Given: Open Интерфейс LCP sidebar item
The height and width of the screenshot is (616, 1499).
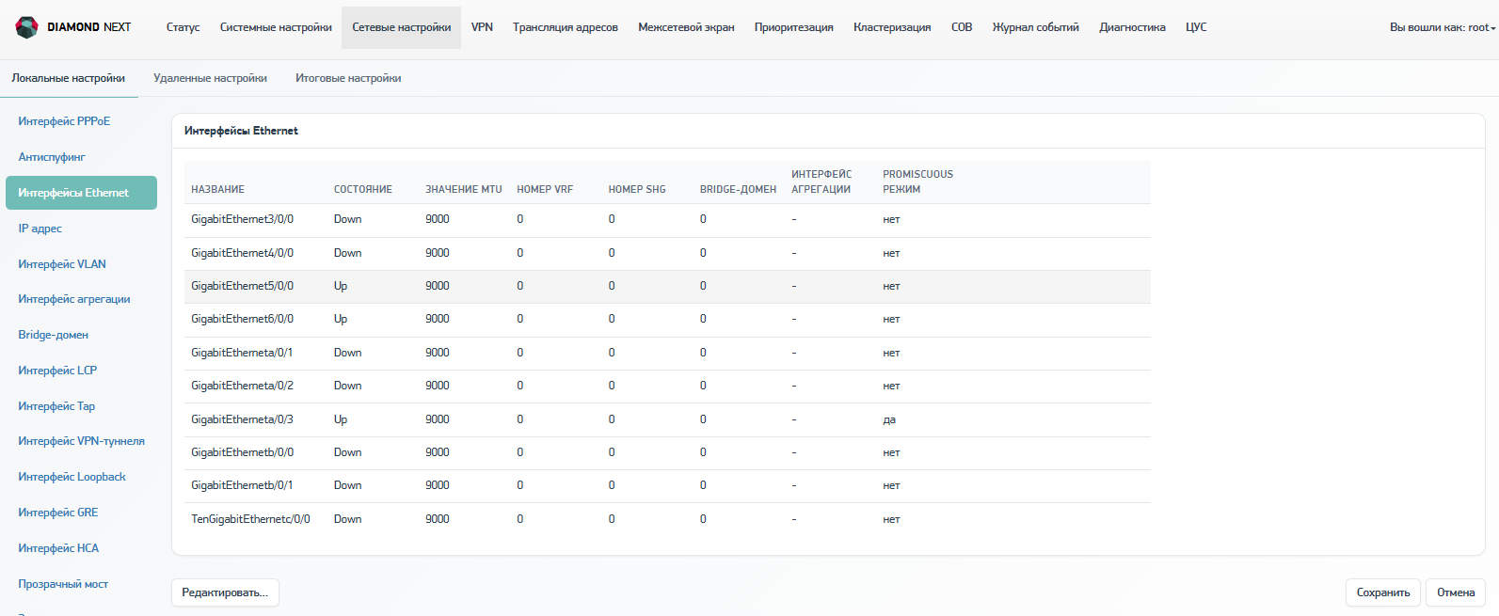Looking at the screenshot, I should (x=57, y=371).
